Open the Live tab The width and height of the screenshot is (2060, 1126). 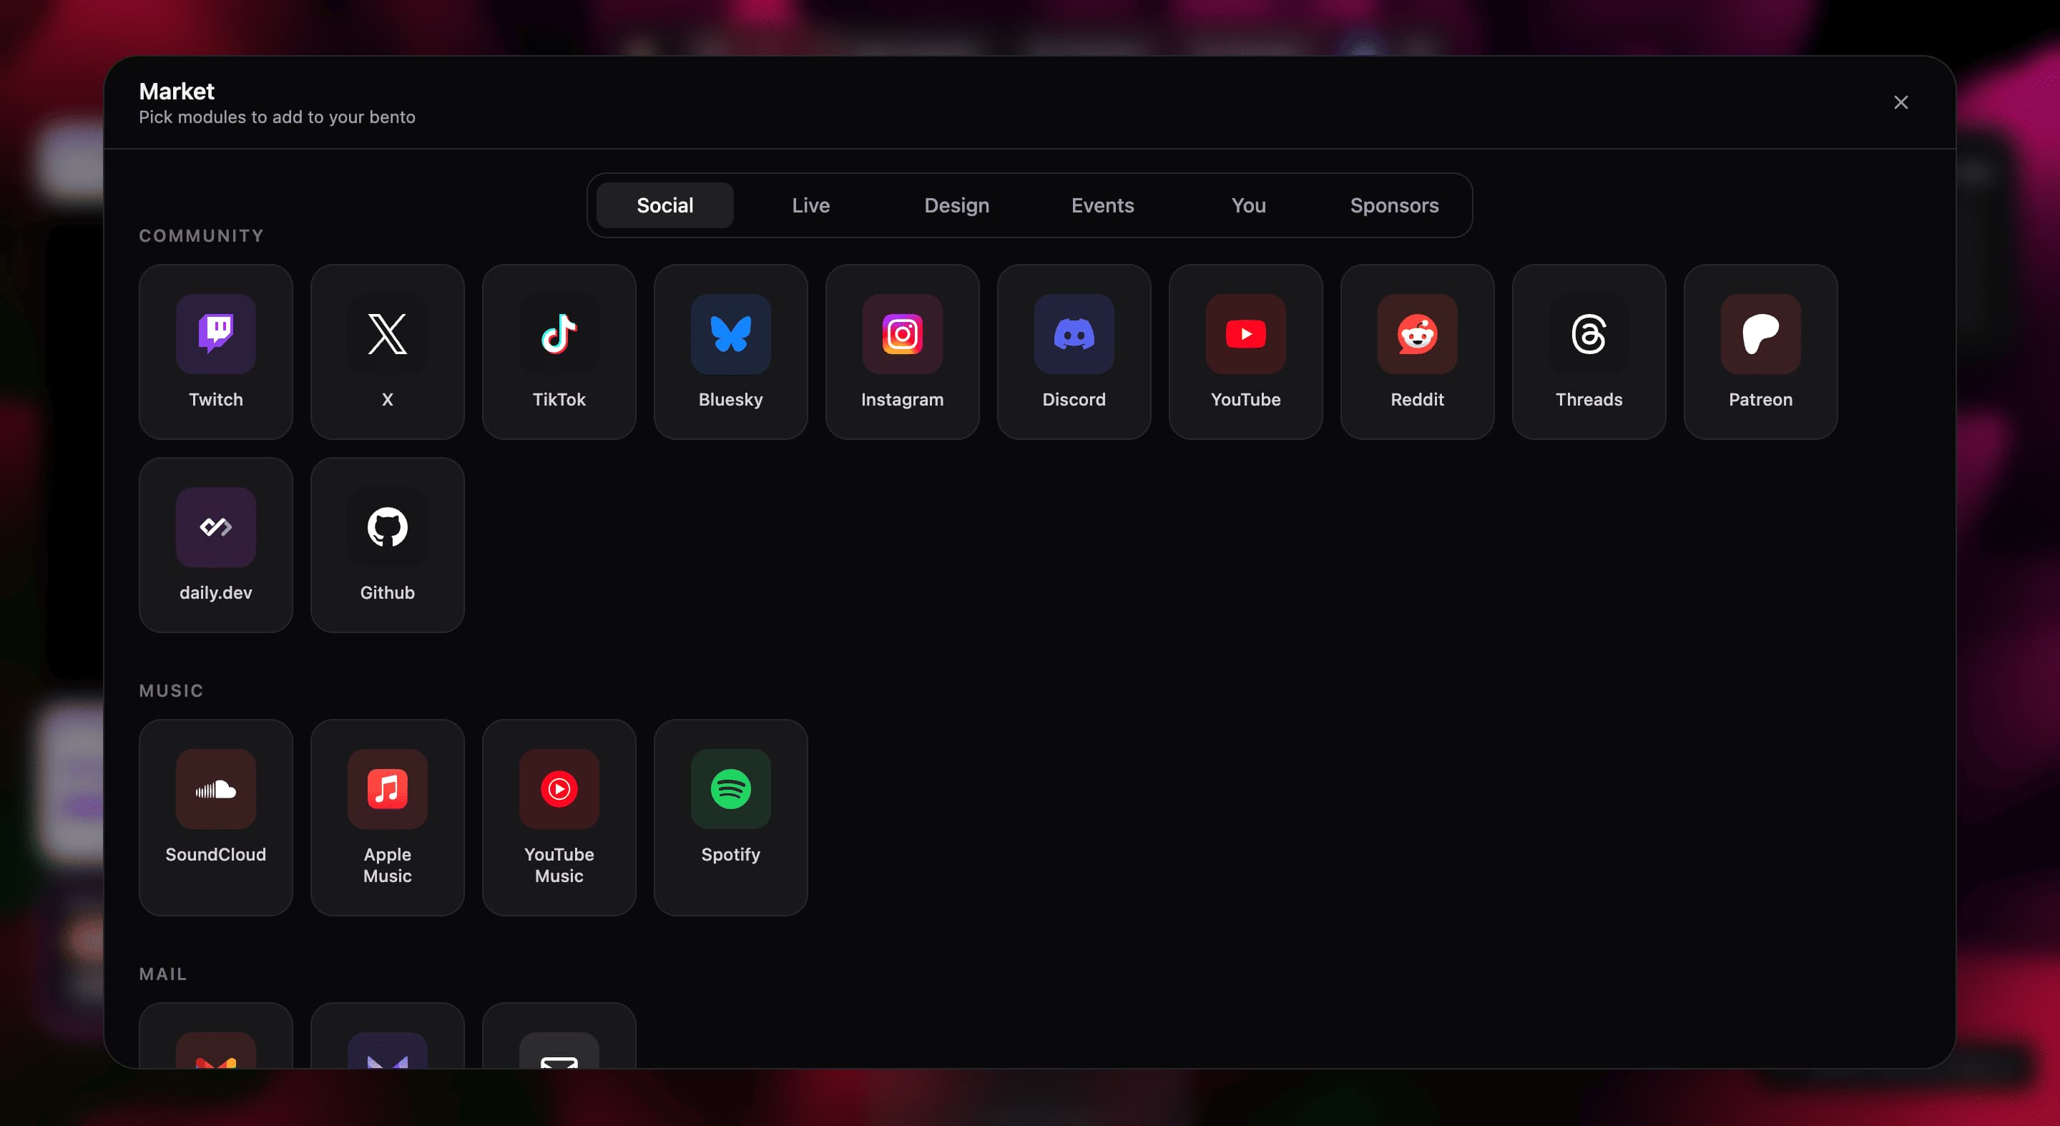[x=811, y=205]
